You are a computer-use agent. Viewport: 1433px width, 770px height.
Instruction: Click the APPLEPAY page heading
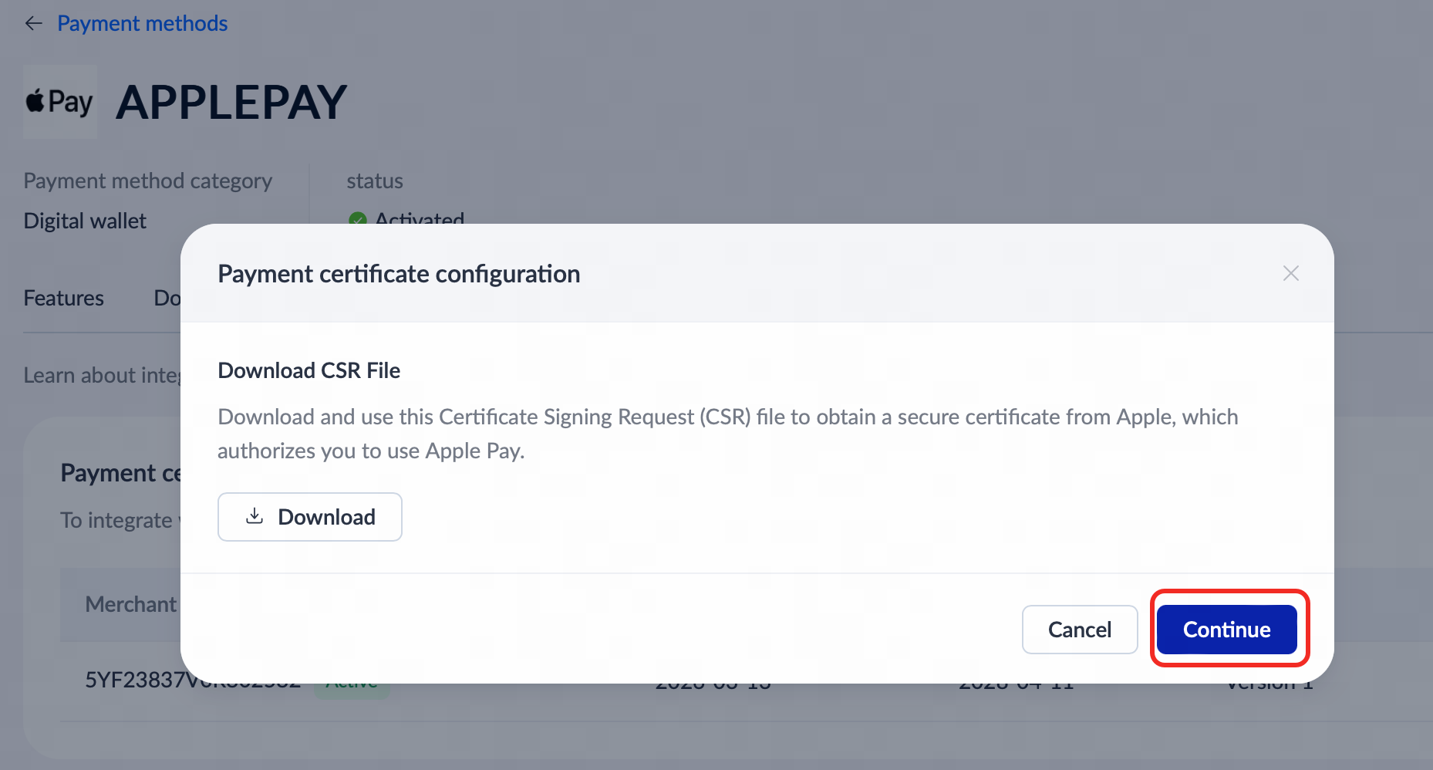[231, 102]
